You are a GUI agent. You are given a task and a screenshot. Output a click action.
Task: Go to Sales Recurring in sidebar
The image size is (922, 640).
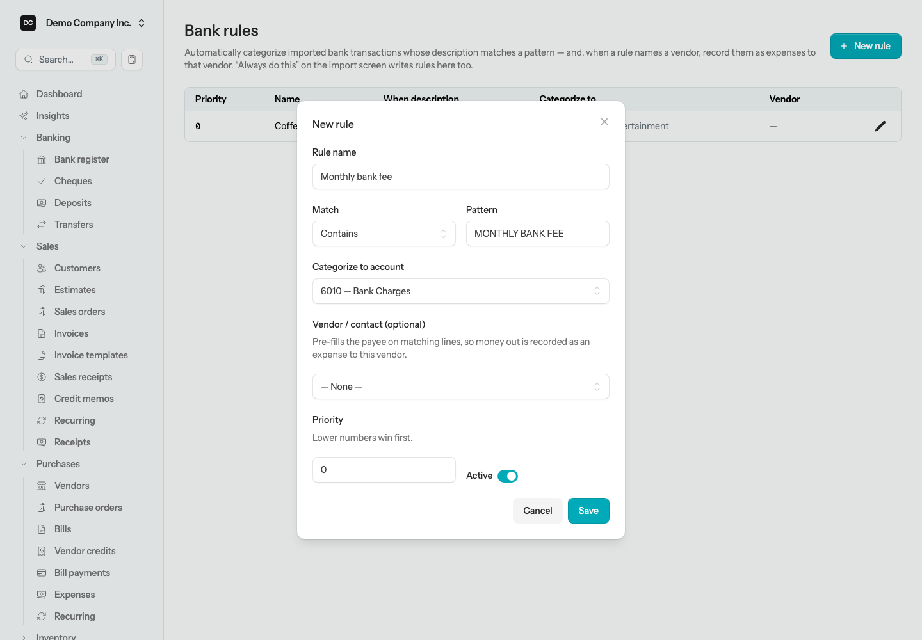(x=74, y=420)
